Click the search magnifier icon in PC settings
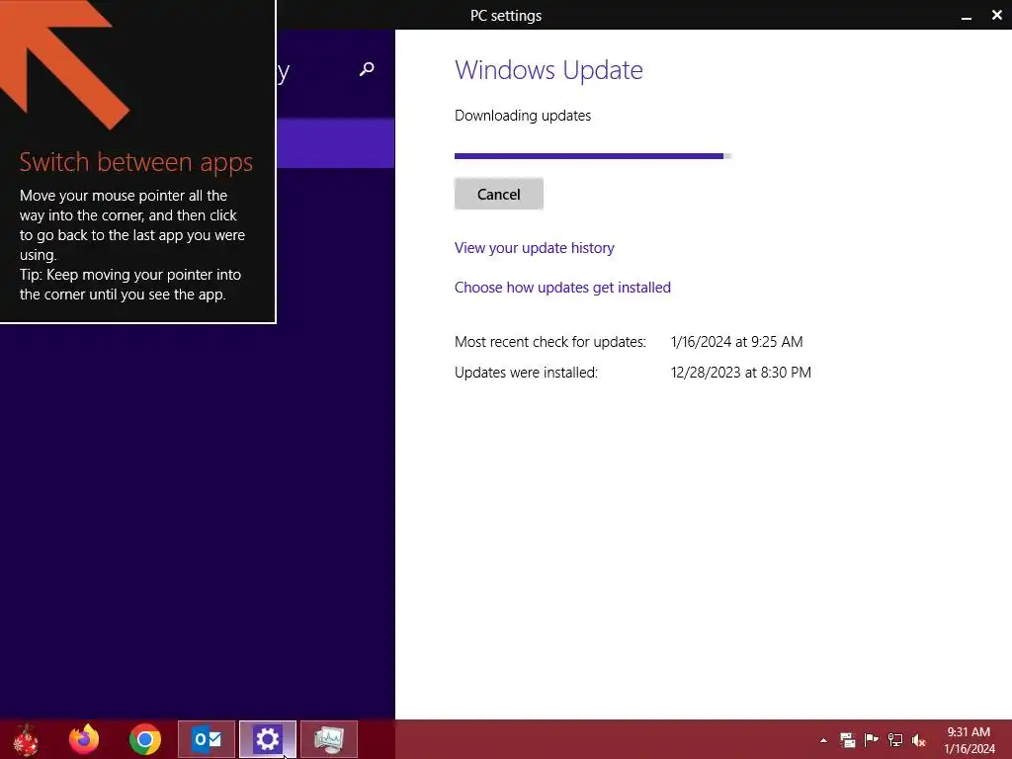The height and width of the screenshot is (759, 1012). (367, 69)
